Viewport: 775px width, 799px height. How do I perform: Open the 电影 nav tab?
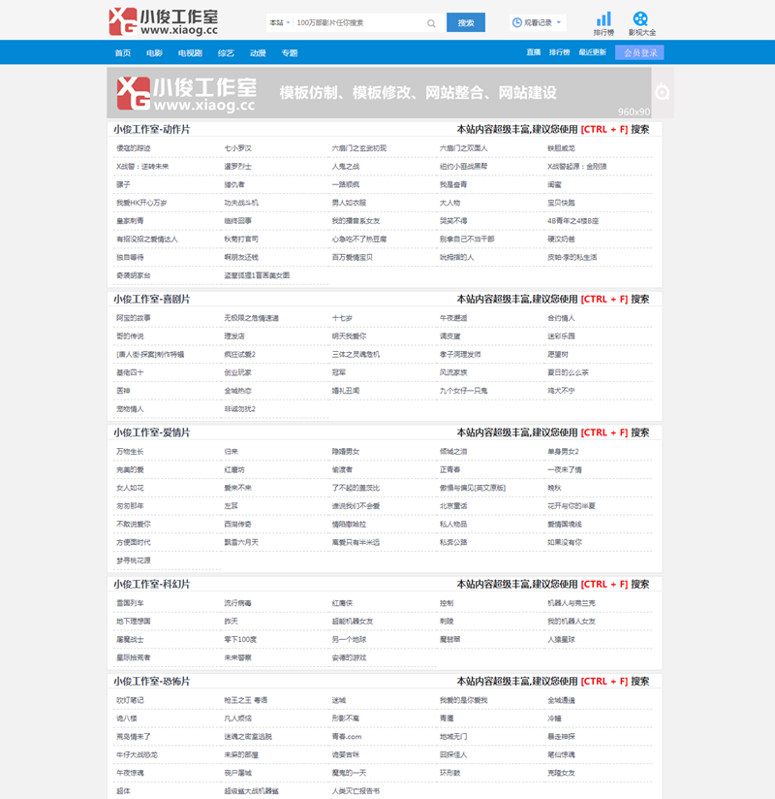[x=154, y=53]
